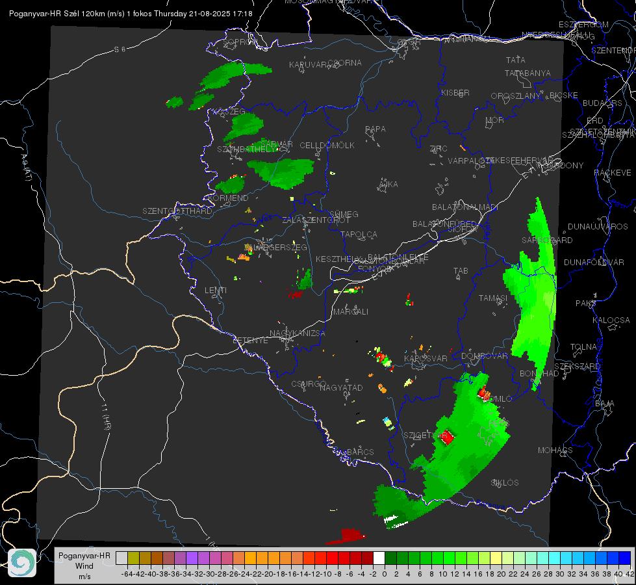Click the DUNAFÖLDVÁR city label
This screenshot has width=636, height=585.
click(594, 262)
